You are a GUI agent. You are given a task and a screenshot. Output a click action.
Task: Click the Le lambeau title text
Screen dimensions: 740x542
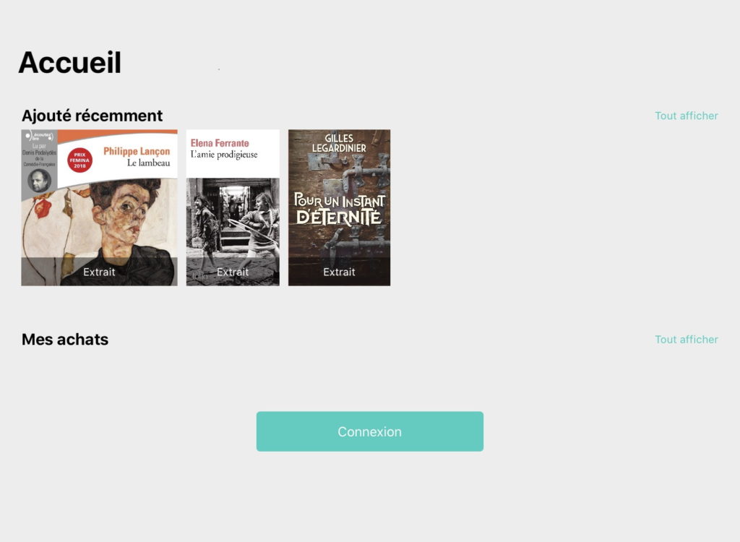[149, 163]
